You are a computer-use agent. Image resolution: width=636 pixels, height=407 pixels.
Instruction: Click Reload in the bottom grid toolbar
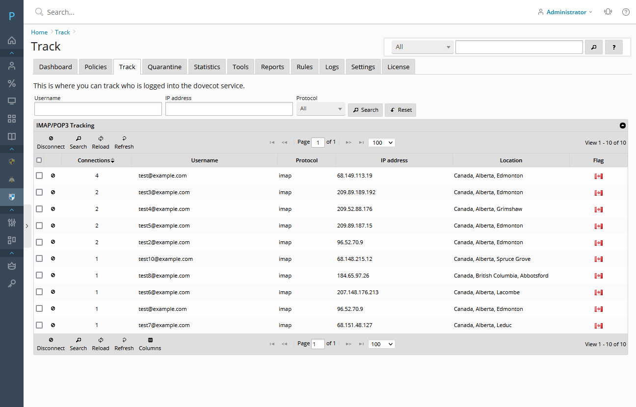[101, 344]
